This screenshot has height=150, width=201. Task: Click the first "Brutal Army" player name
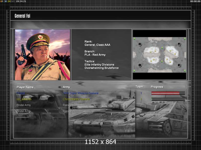(x=24, y=105)
